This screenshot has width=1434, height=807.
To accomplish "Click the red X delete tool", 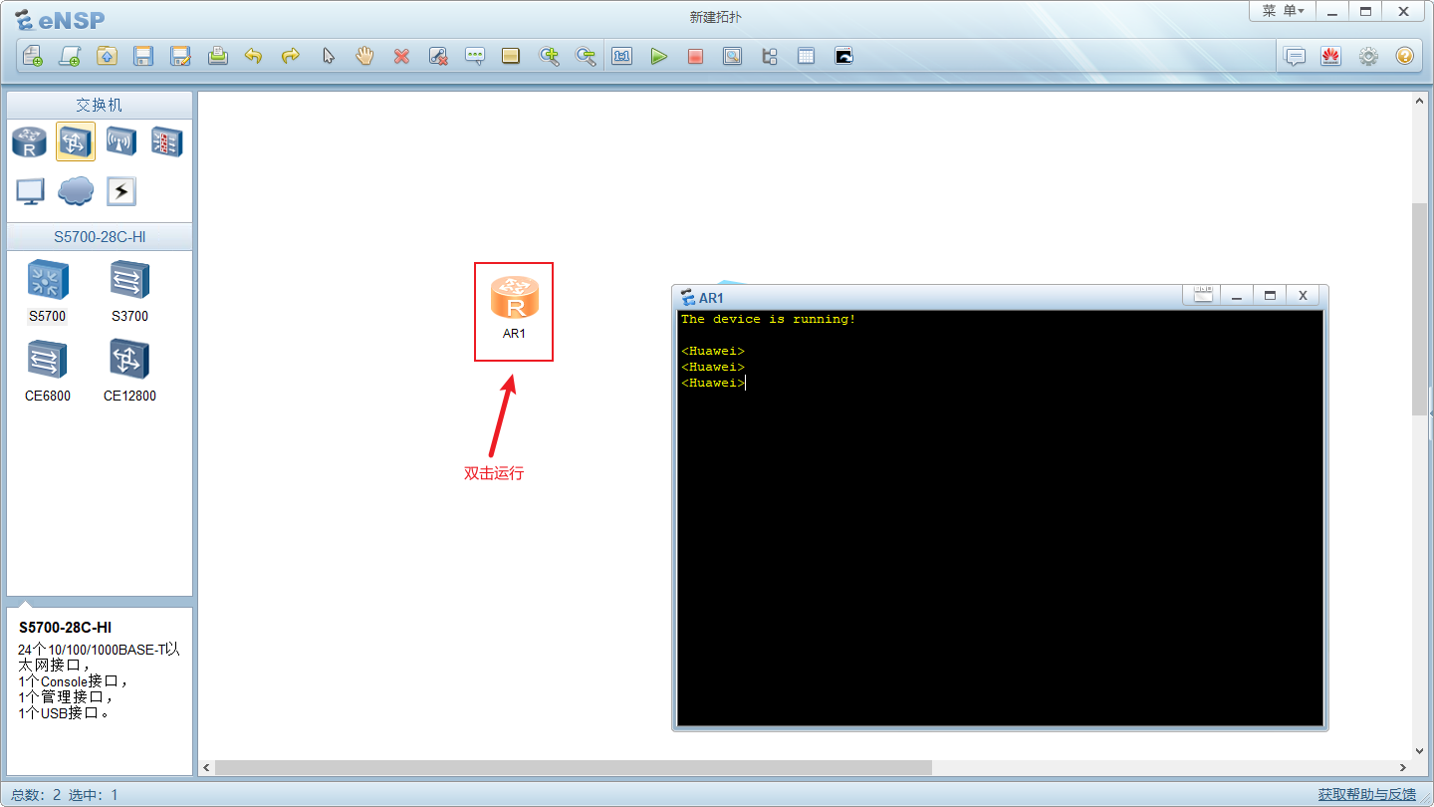I will tap(401, 56).
